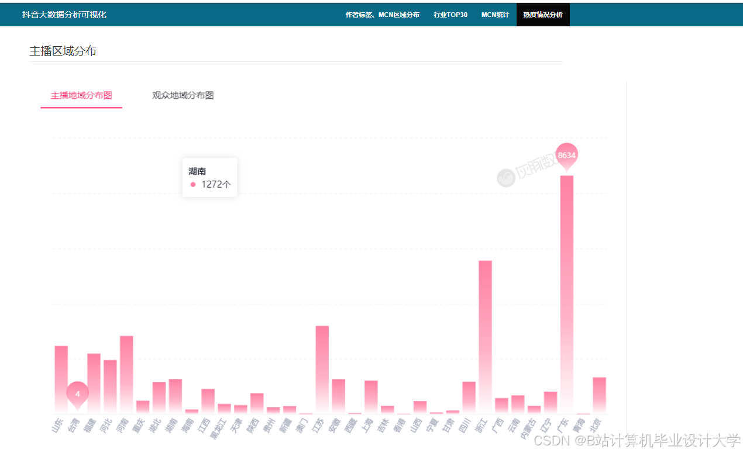Viewport: 743px width, 453px height.
Task: Click the 内蒙古 axis label
Action: [x=527, y=428]
